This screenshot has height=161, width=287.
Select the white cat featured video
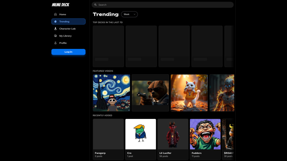pos(189,93)
